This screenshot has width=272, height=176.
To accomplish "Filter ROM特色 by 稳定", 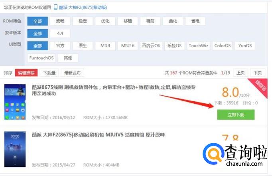I will (83, 21).
